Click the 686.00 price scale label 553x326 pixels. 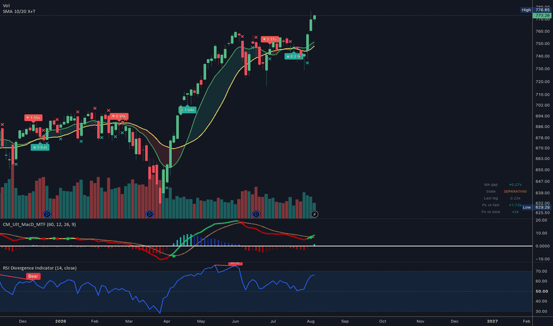point(542,126)
